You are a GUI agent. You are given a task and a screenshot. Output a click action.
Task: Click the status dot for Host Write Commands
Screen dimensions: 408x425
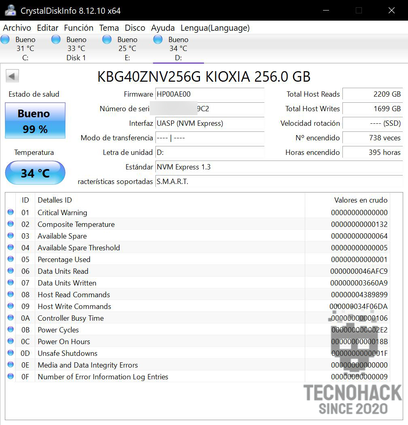point(11,306)
